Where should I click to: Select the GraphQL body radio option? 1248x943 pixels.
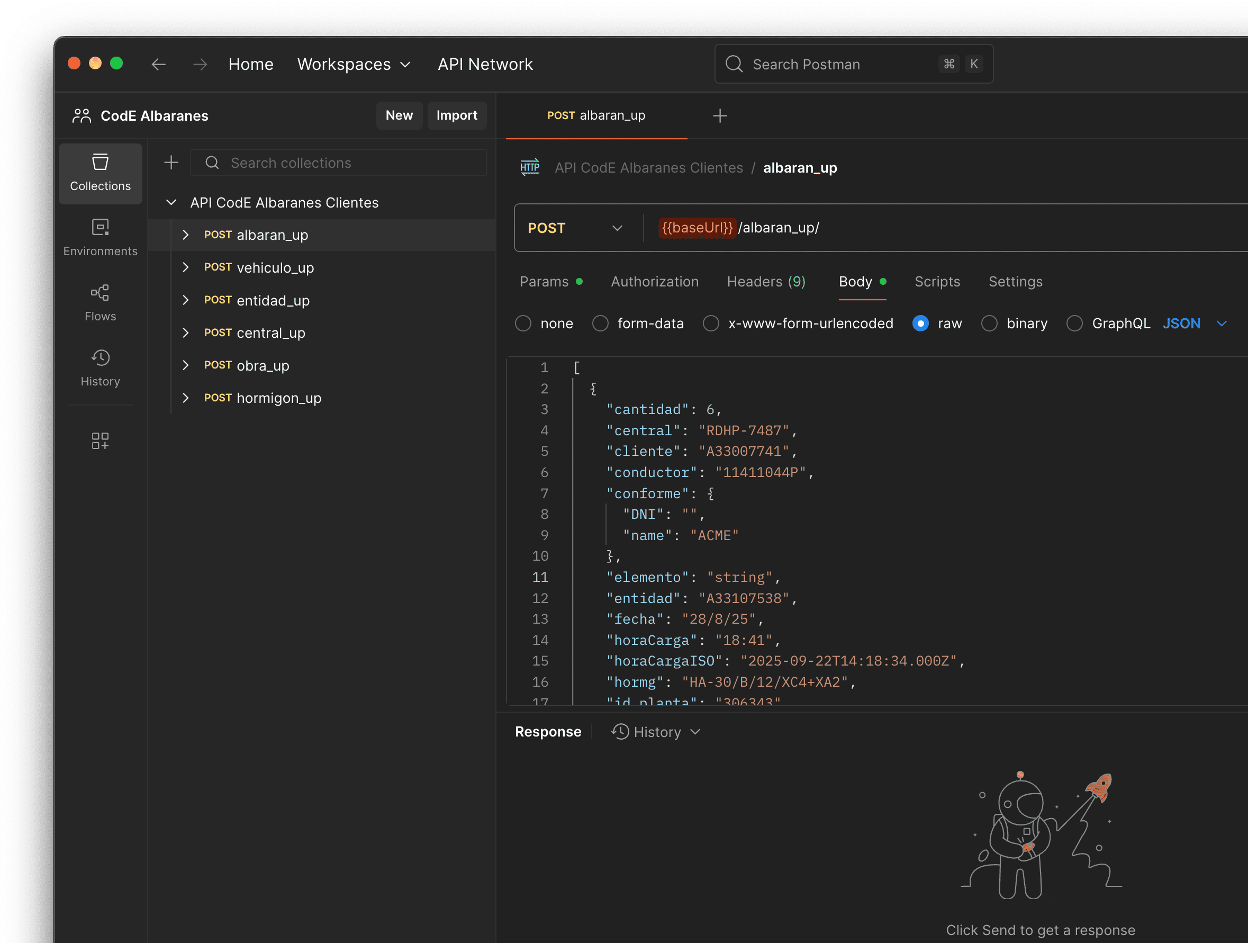1074,324
